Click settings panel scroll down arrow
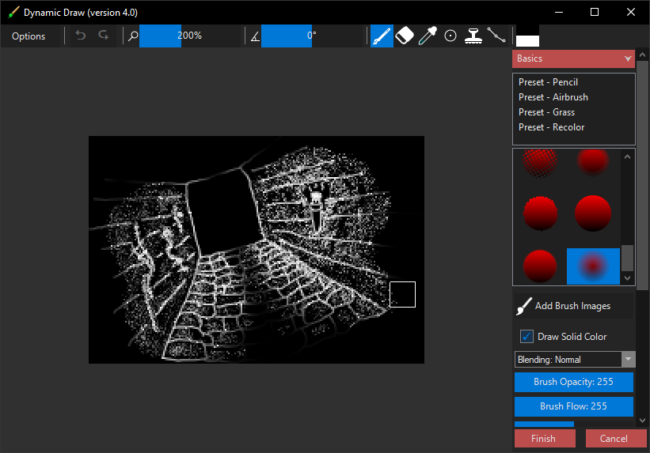Screen dimensions: 650x453 point(642,420)
